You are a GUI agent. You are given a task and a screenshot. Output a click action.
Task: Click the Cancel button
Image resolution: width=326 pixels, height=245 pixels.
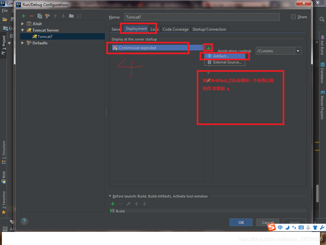tap(267, 222)
